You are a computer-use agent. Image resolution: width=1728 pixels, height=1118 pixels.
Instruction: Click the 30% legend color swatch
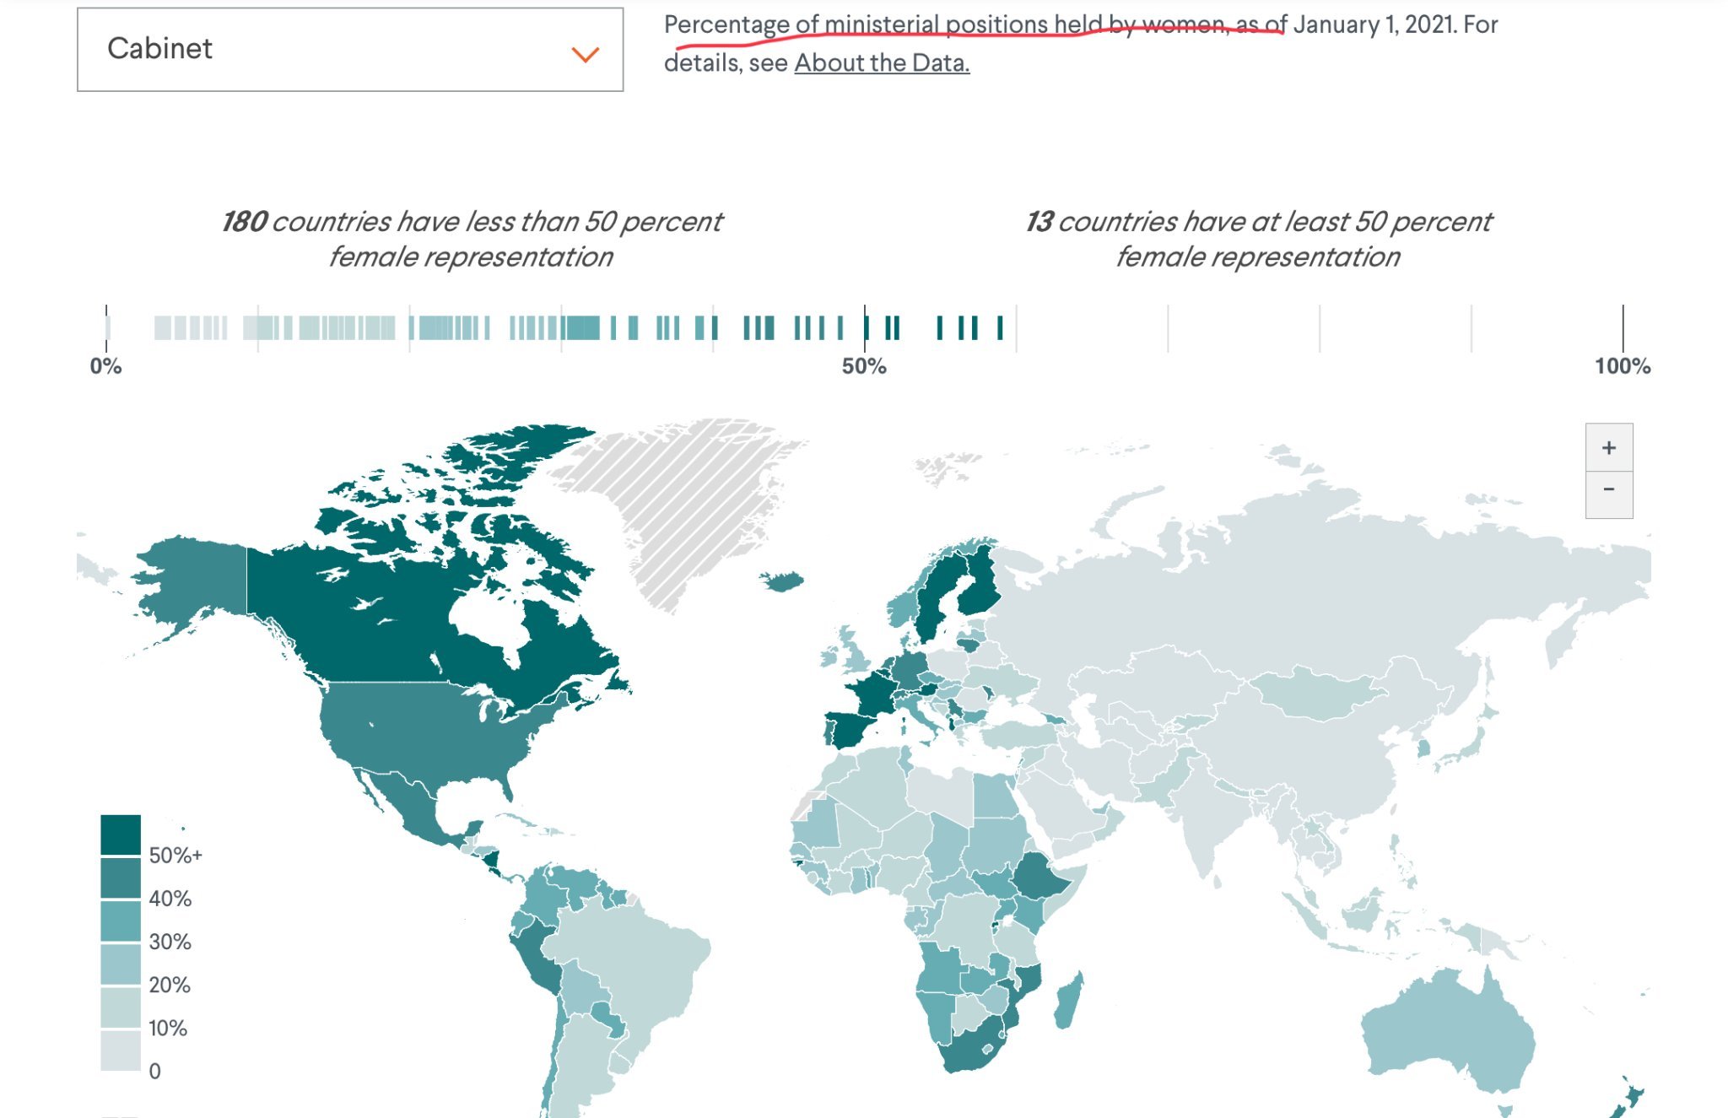121,921
